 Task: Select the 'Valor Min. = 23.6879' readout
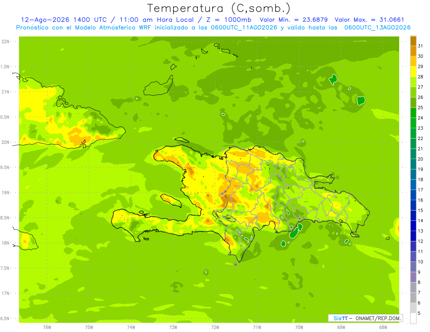[293, 20]
